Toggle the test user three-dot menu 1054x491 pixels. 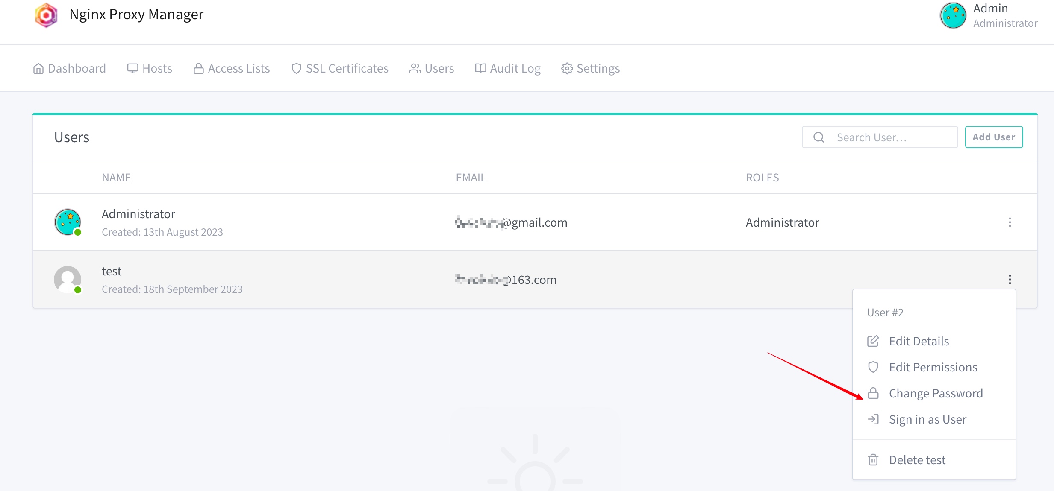(x=1010, y=280)
